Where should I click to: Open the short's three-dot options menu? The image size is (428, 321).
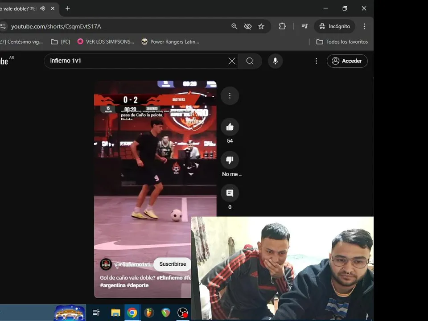(x=230, y=95)
